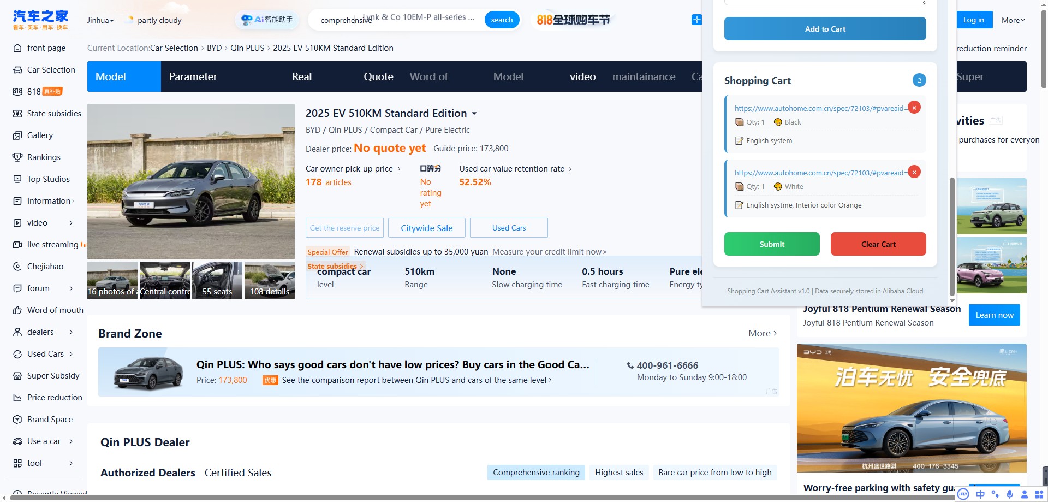The height and width of the screenshot is (502, 1048).
Task: Switch to the maintainance tab
Action: click(x=644, y=76)
